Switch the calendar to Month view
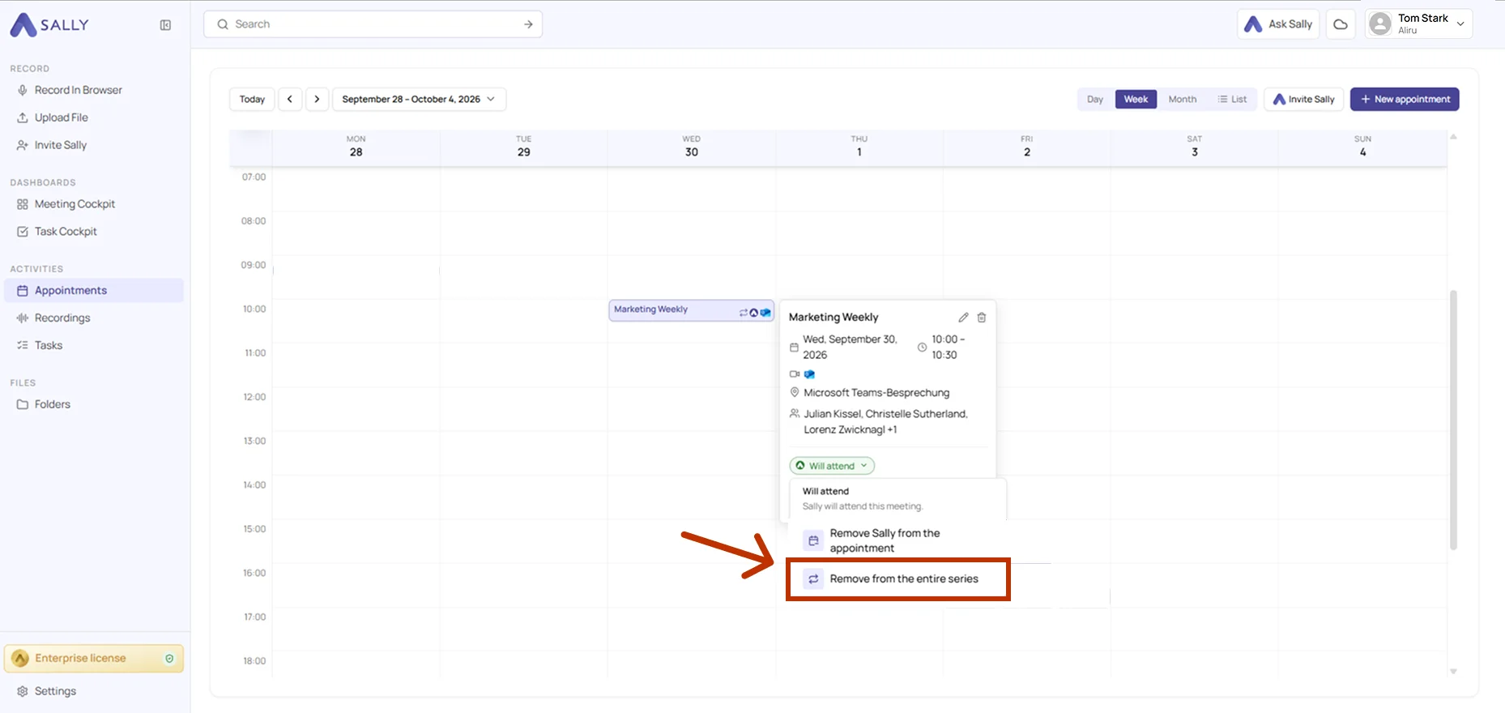This screenshot has width=1505, height=713. pyautogui.click(x=1182, y=99)
